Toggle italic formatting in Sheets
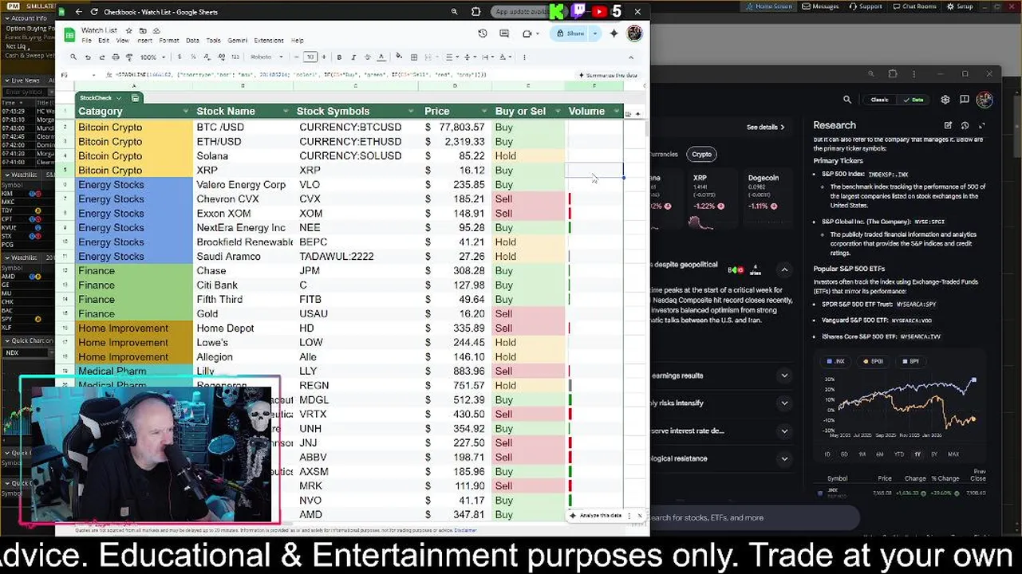Viewport: 1022px width, 574px height. tap(353, 57)
